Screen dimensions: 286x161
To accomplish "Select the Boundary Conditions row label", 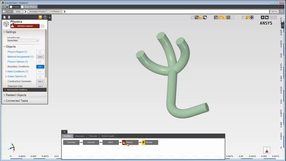I will 18,67.
